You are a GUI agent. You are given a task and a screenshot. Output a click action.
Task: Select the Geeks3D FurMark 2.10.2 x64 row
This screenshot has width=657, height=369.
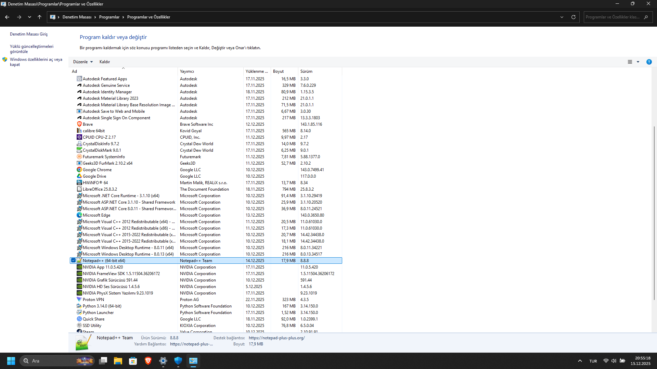coord(206,163)
